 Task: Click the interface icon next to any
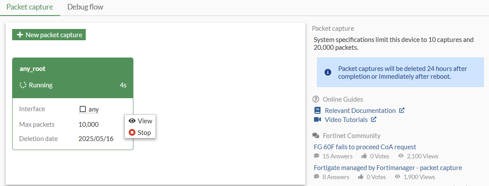82,109
